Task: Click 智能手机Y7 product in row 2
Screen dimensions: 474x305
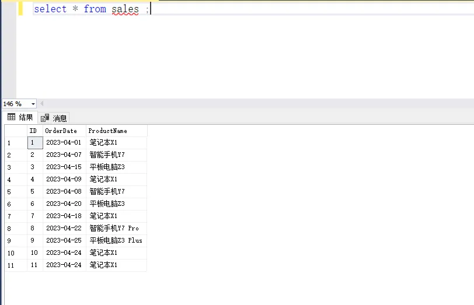Action: pyautogui.click(x=116, y=155)
